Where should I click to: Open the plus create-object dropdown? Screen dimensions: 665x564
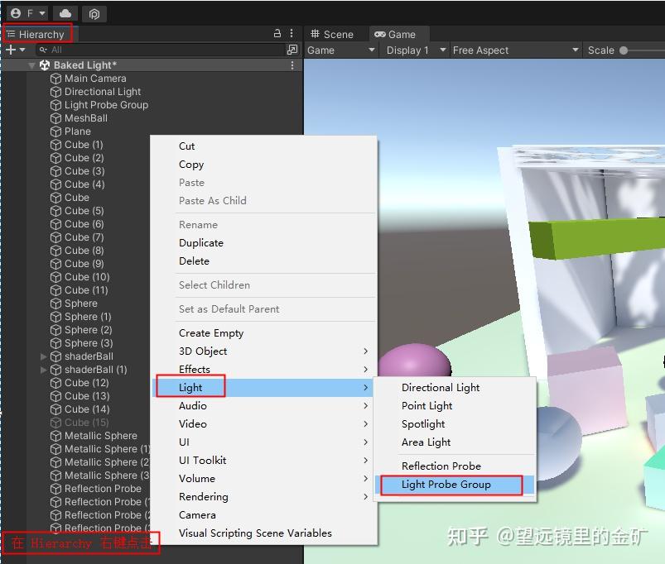click(x=16, y=50)
